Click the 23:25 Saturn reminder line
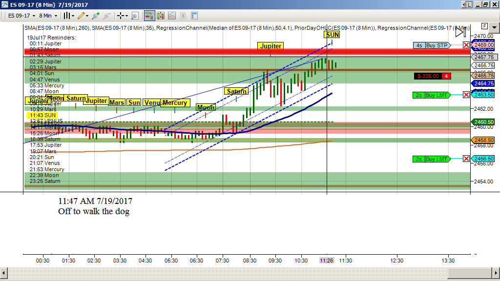 45,181
